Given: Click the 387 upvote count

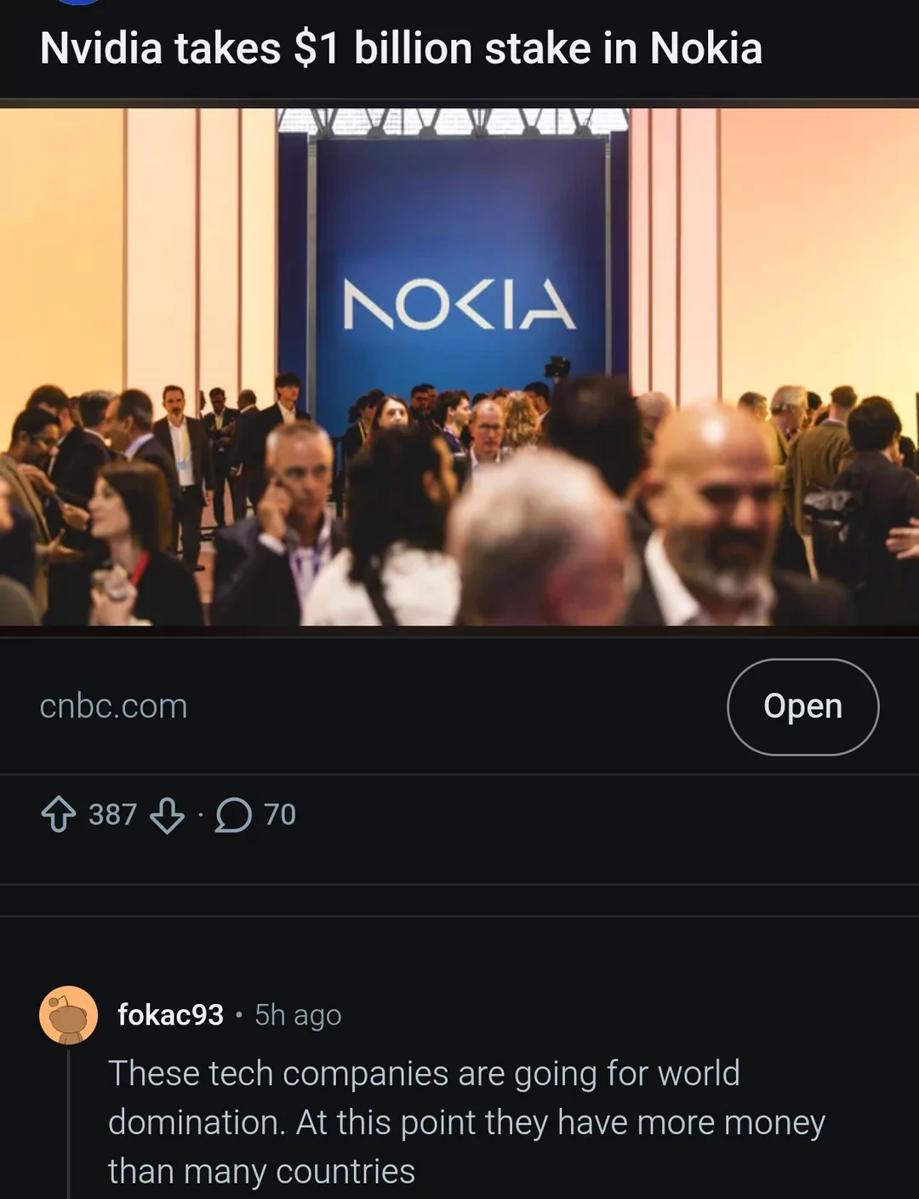Looking at the screenshot, I should click(x=112, y=814).
